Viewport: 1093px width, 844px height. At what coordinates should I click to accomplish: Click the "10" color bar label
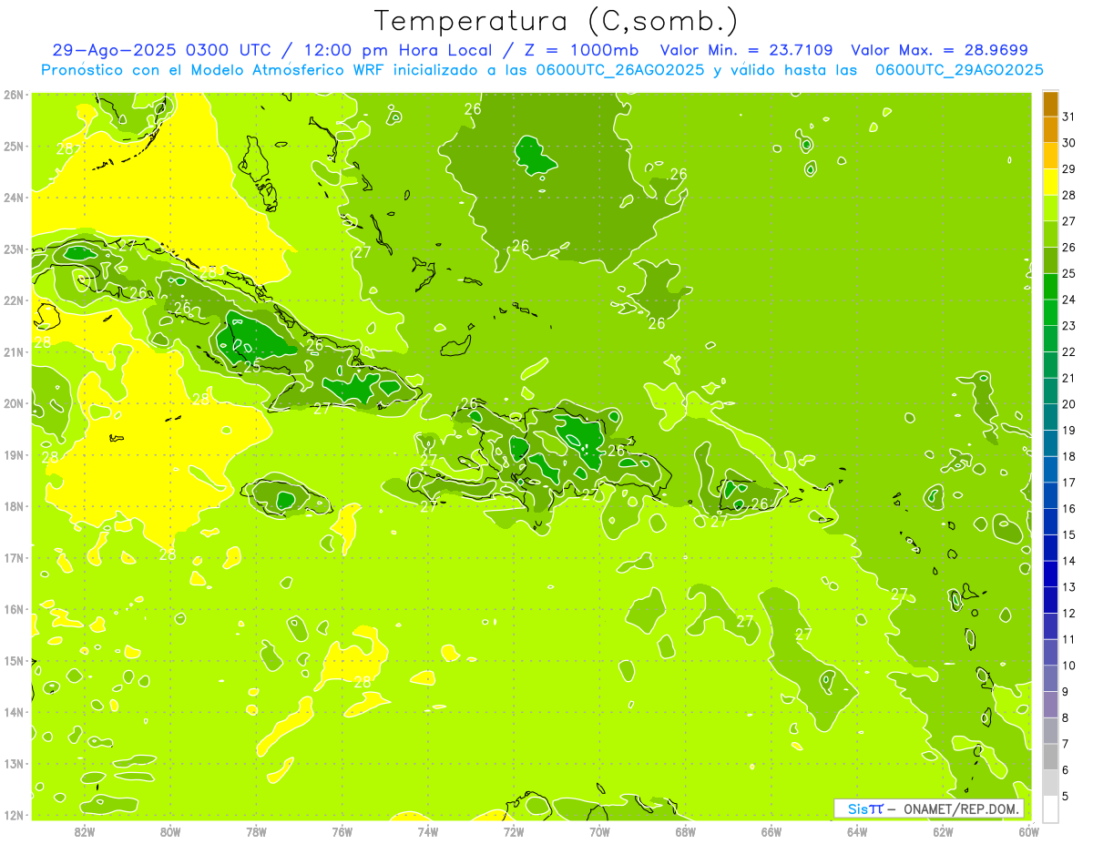[x=1069, y=666]
